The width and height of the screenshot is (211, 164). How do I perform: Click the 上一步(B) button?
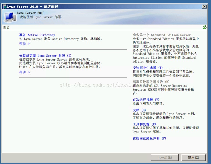pyautogui.click(x=165, y=158)
